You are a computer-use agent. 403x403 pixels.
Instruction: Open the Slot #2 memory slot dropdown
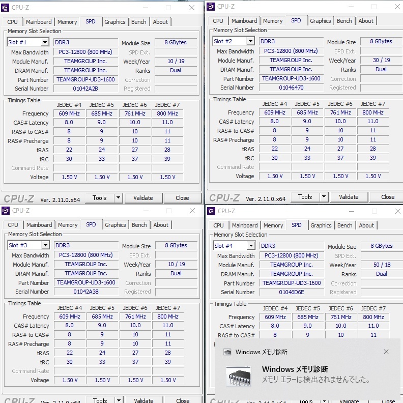250,41
